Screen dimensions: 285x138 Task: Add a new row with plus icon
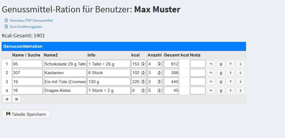7,99
